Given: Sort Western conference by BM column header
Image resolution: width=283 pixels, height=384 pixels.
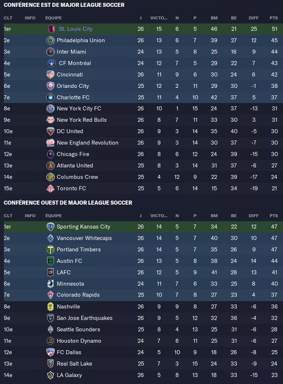Looking at the screenshot, I should click(x=214, y=216).
